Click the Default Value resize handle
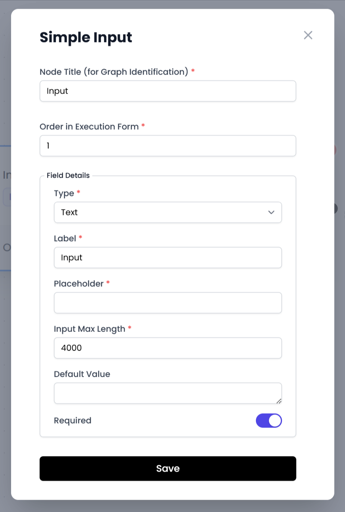 pyautogui.click(x=279, y=401)
